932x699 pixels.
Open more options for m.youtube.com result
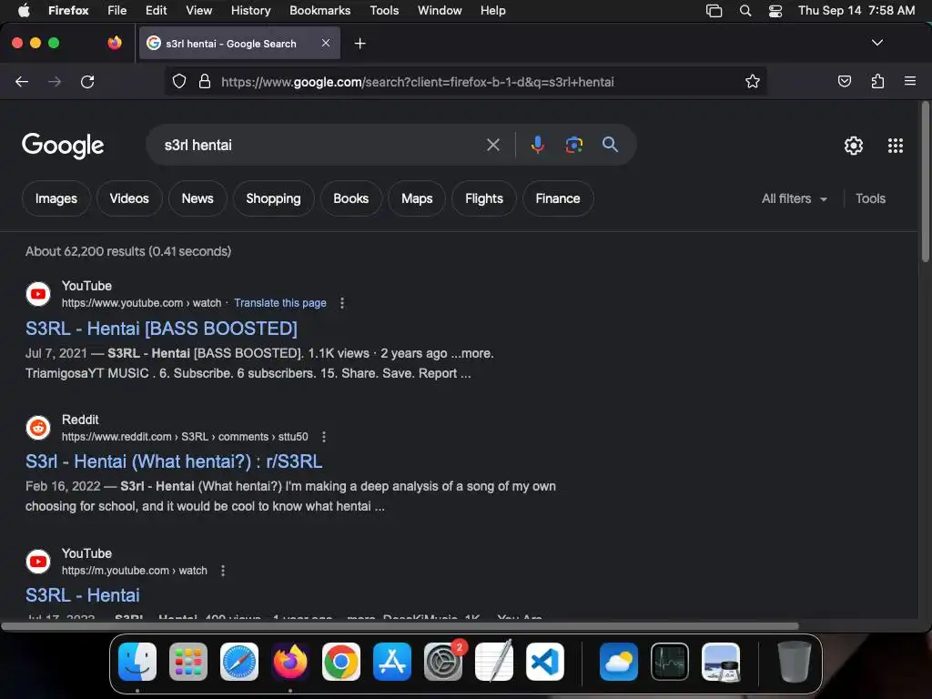(x=223, y=571)
